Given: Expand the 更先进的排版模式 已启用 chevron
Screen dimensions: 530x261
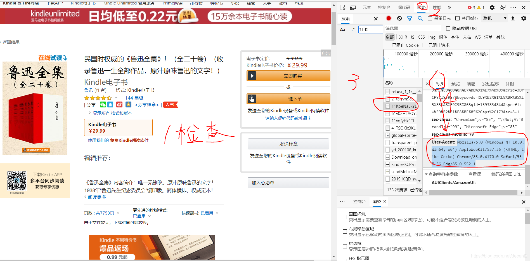Looking at the screenshot, I should pyautogui.click(x=149, y=216).
